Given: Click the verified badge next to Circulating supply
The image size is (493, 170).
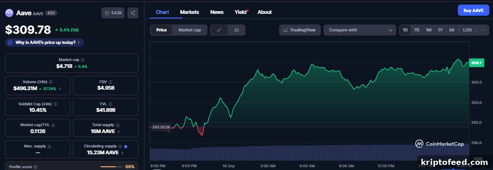Looking at the screenshot, I should tap(126, 146).
